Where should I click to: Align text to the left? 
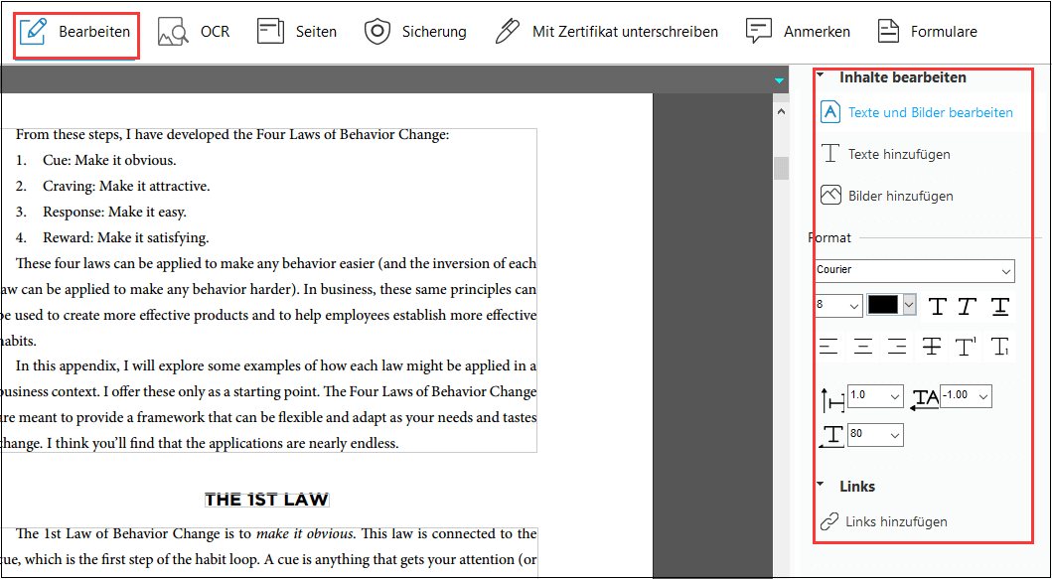pyautogui.click(x=828, y=347)
